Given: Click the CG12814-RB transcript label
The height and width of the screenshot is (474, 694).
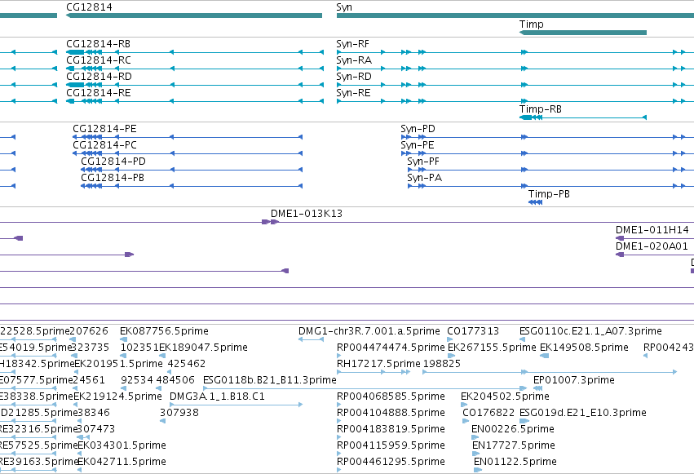Looking at the screenshot, I should (98, 44).
